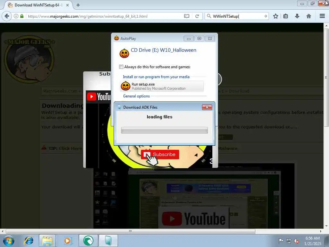
Task: Open the Downloads arrow icon
Action: (297, 16)
